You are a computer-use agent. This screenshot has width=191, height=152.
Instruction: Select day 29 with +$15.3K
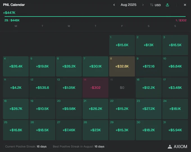[122, 130]
